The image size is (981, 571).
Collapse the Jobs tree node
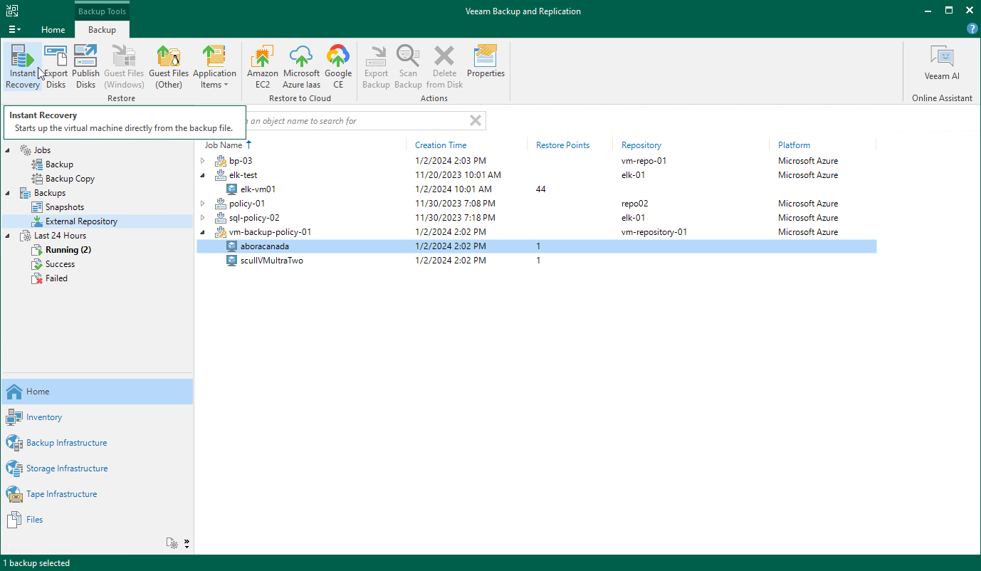pyautogui.click(x=9, y=150)
